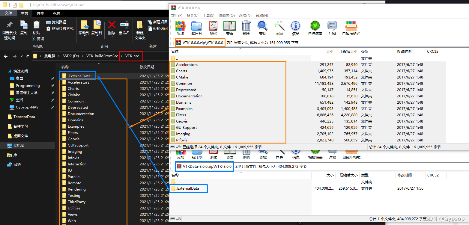469x225 pixels.
Task: Click VTKData-8.0.0.zip\VTK-8.0.0 path field
Action: 204,166
